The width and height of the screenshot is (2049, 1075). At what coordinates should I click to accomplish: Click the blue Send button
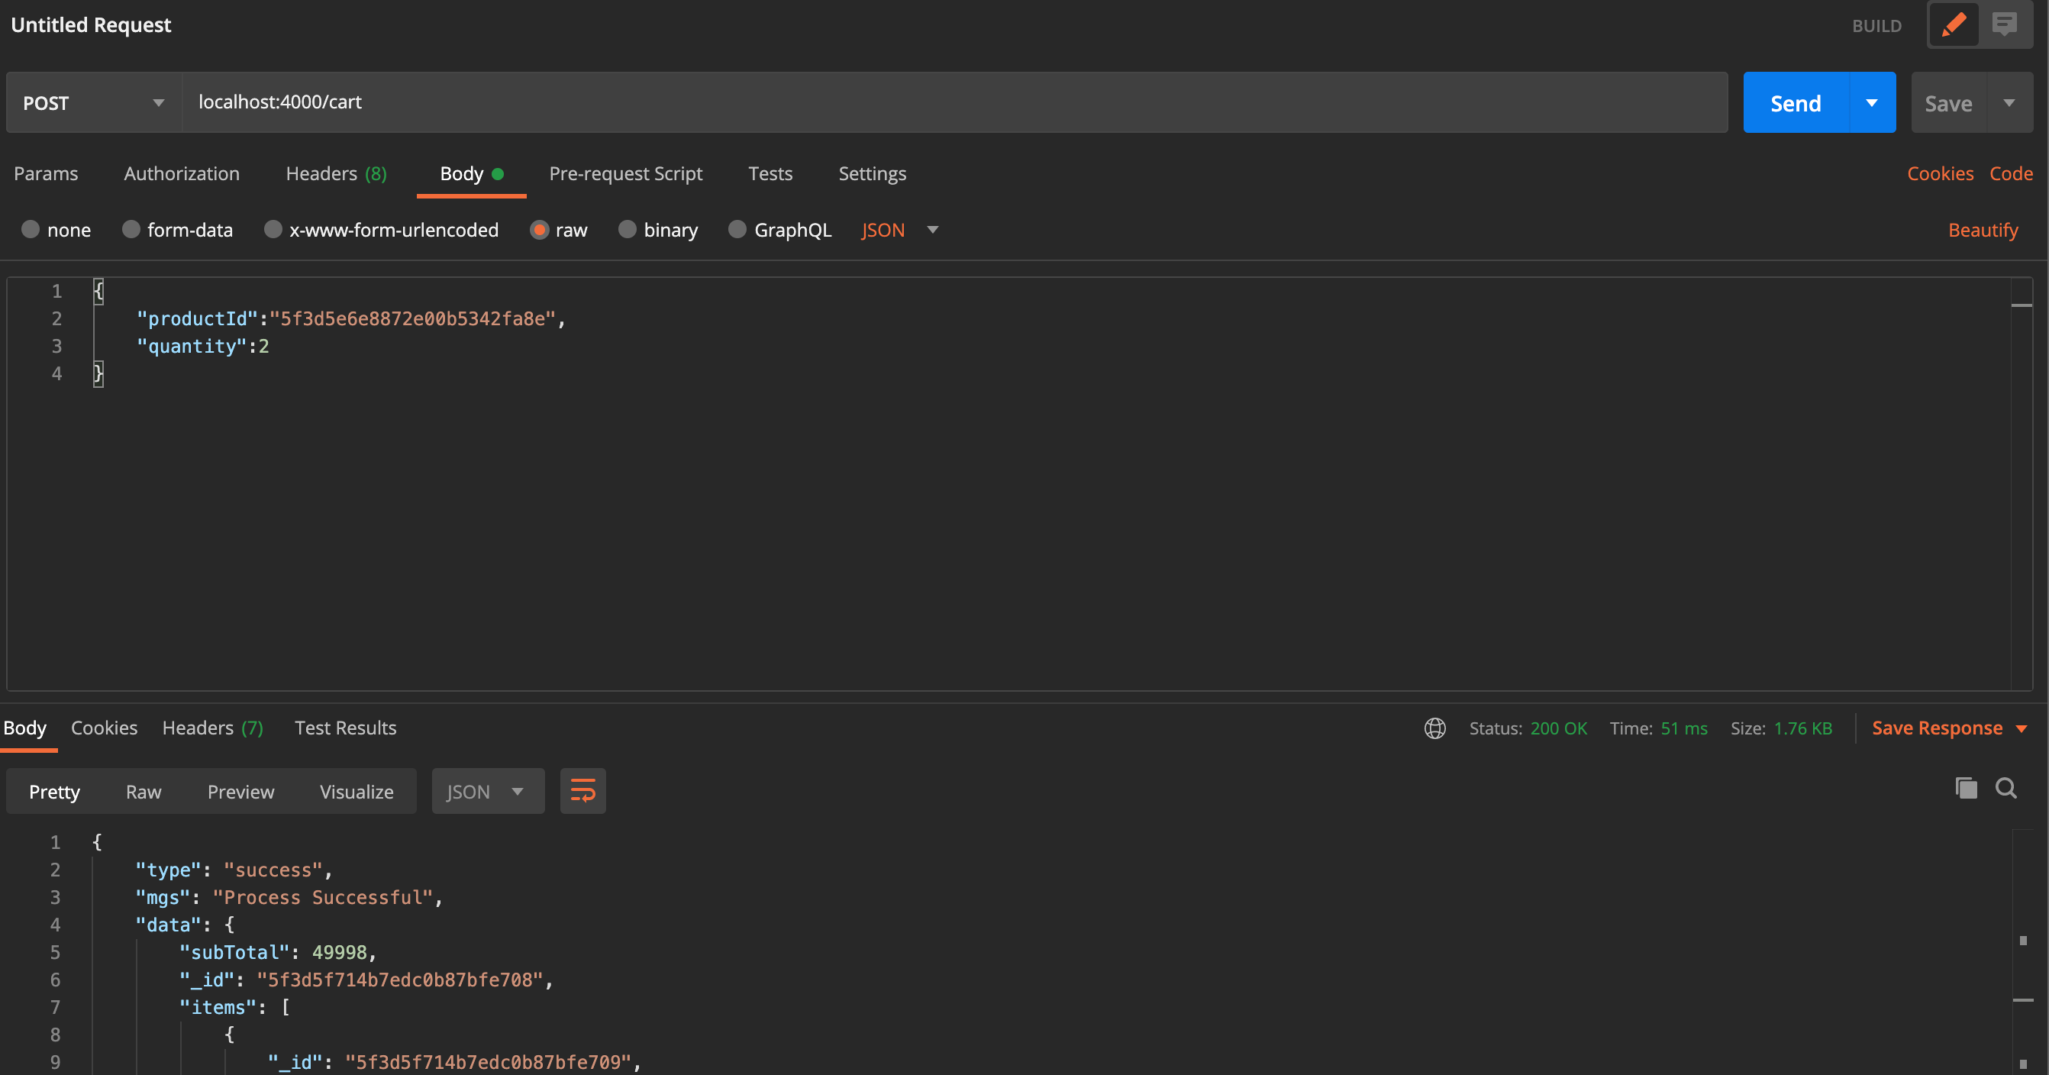[1796, 102]
